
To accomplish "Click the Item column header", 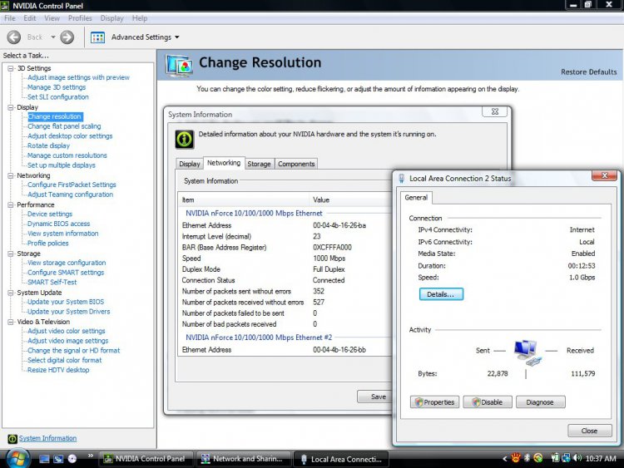I will click(244, 200).
